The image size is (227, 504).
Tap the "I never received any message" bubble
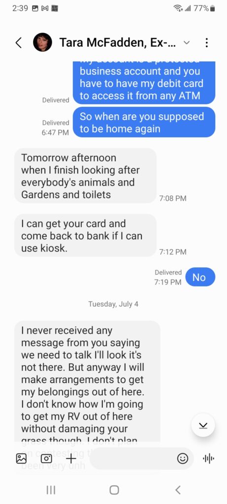point(88,381)
